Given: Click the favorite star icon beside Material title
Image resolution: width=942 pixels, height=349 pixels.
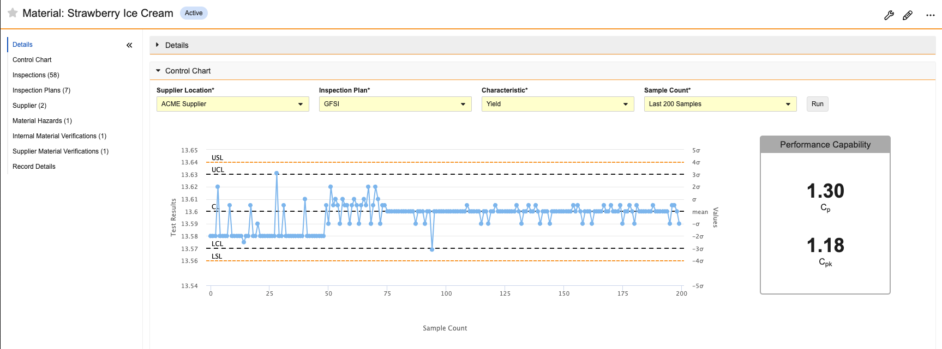Looking at the screenshot, I should click(x=13, y=13).
